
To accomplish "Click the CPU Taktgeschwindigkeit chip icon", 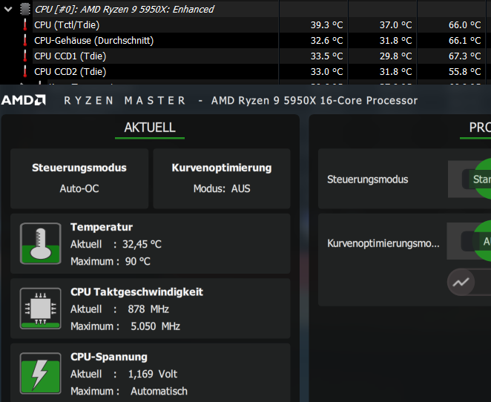I will click(x=40, y=309).
